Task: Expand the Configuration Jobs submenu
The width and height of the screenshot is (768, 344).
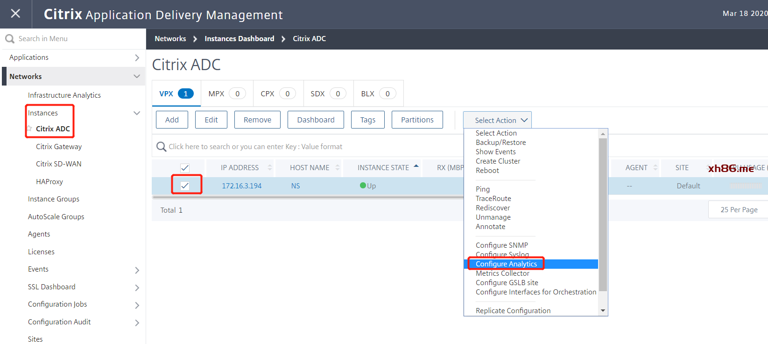Action: click(137, 305)
